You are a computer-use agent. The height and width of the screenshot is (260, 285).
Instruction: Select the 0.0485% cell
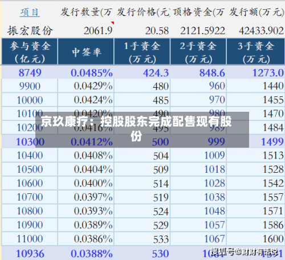[86, 72]
